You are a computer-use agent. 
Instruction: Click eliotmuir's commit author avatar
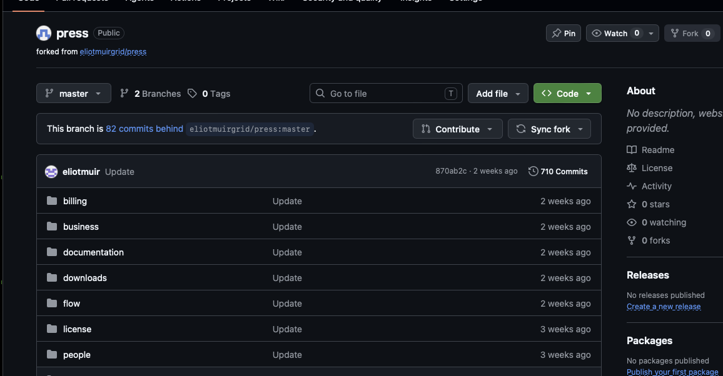tap(51, 172)
